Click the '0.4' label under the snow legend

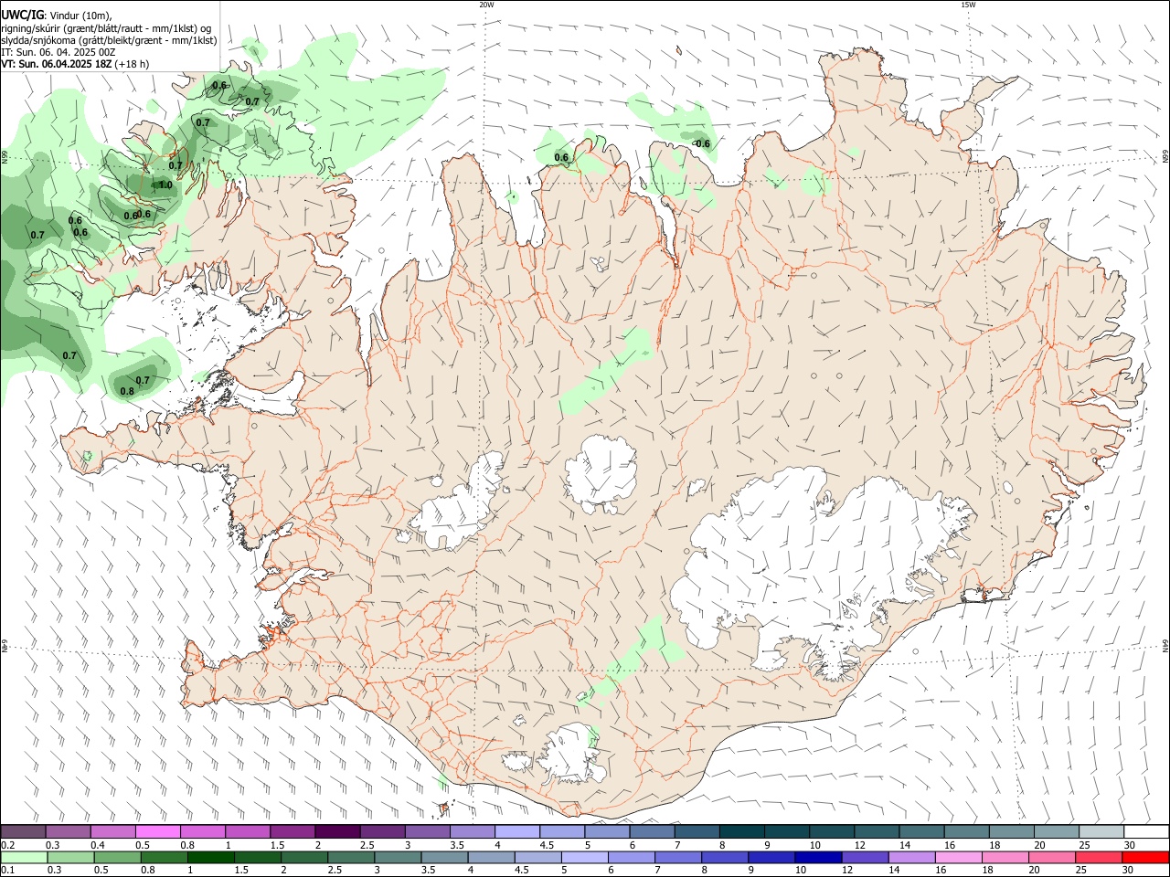98,845
